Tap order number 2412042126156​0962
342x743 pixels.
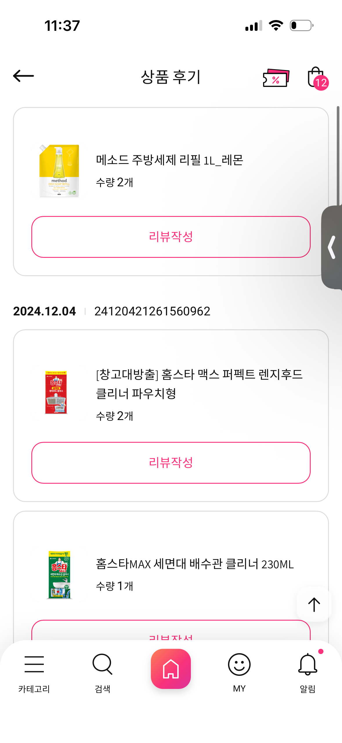(x=152, y=311)
